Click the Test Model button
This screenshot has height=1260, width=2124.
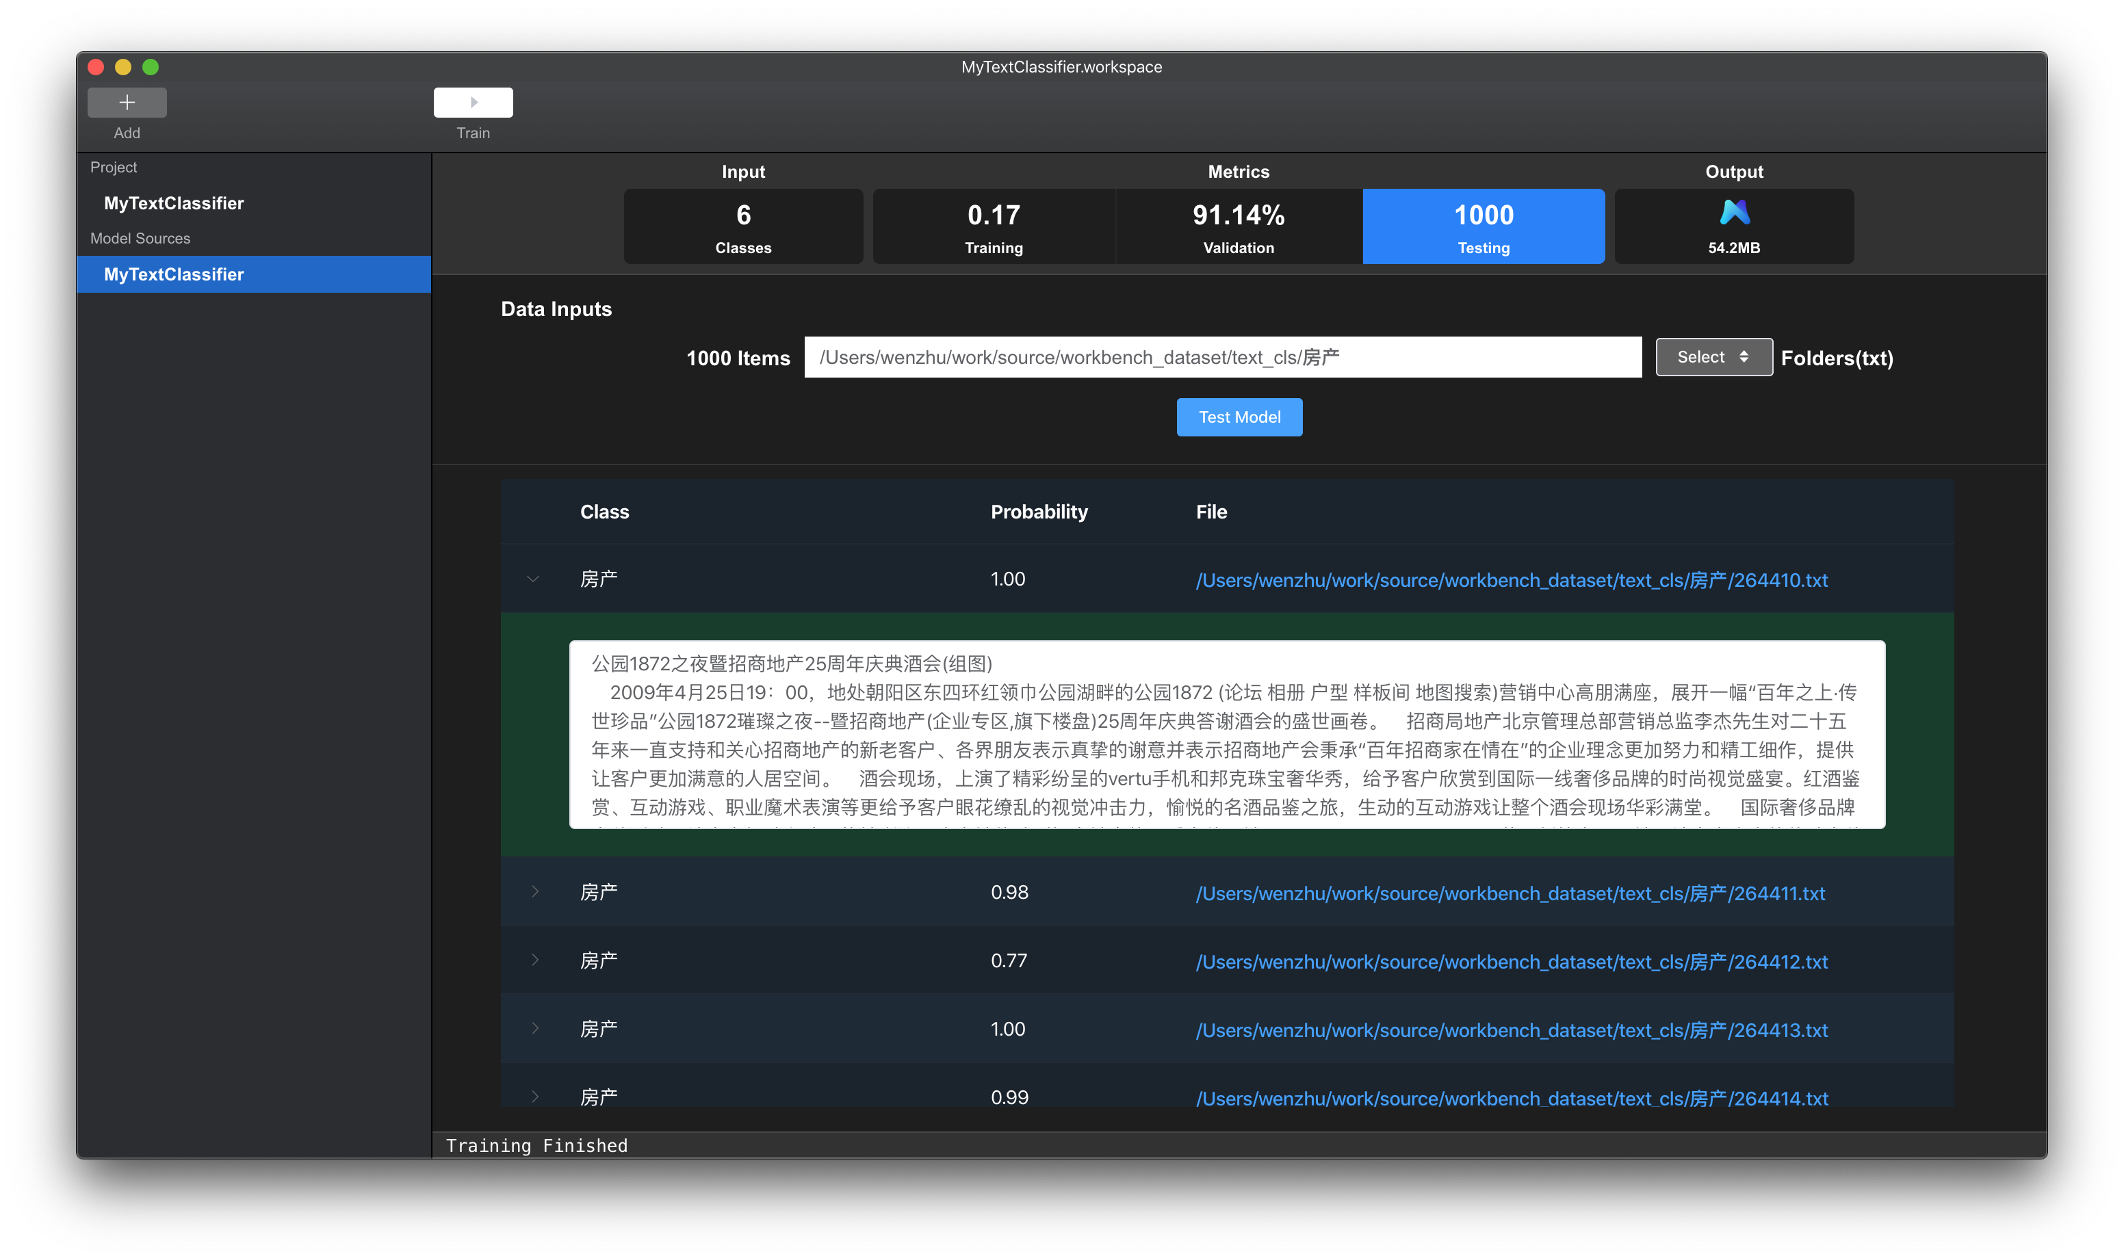point(1239,417)
